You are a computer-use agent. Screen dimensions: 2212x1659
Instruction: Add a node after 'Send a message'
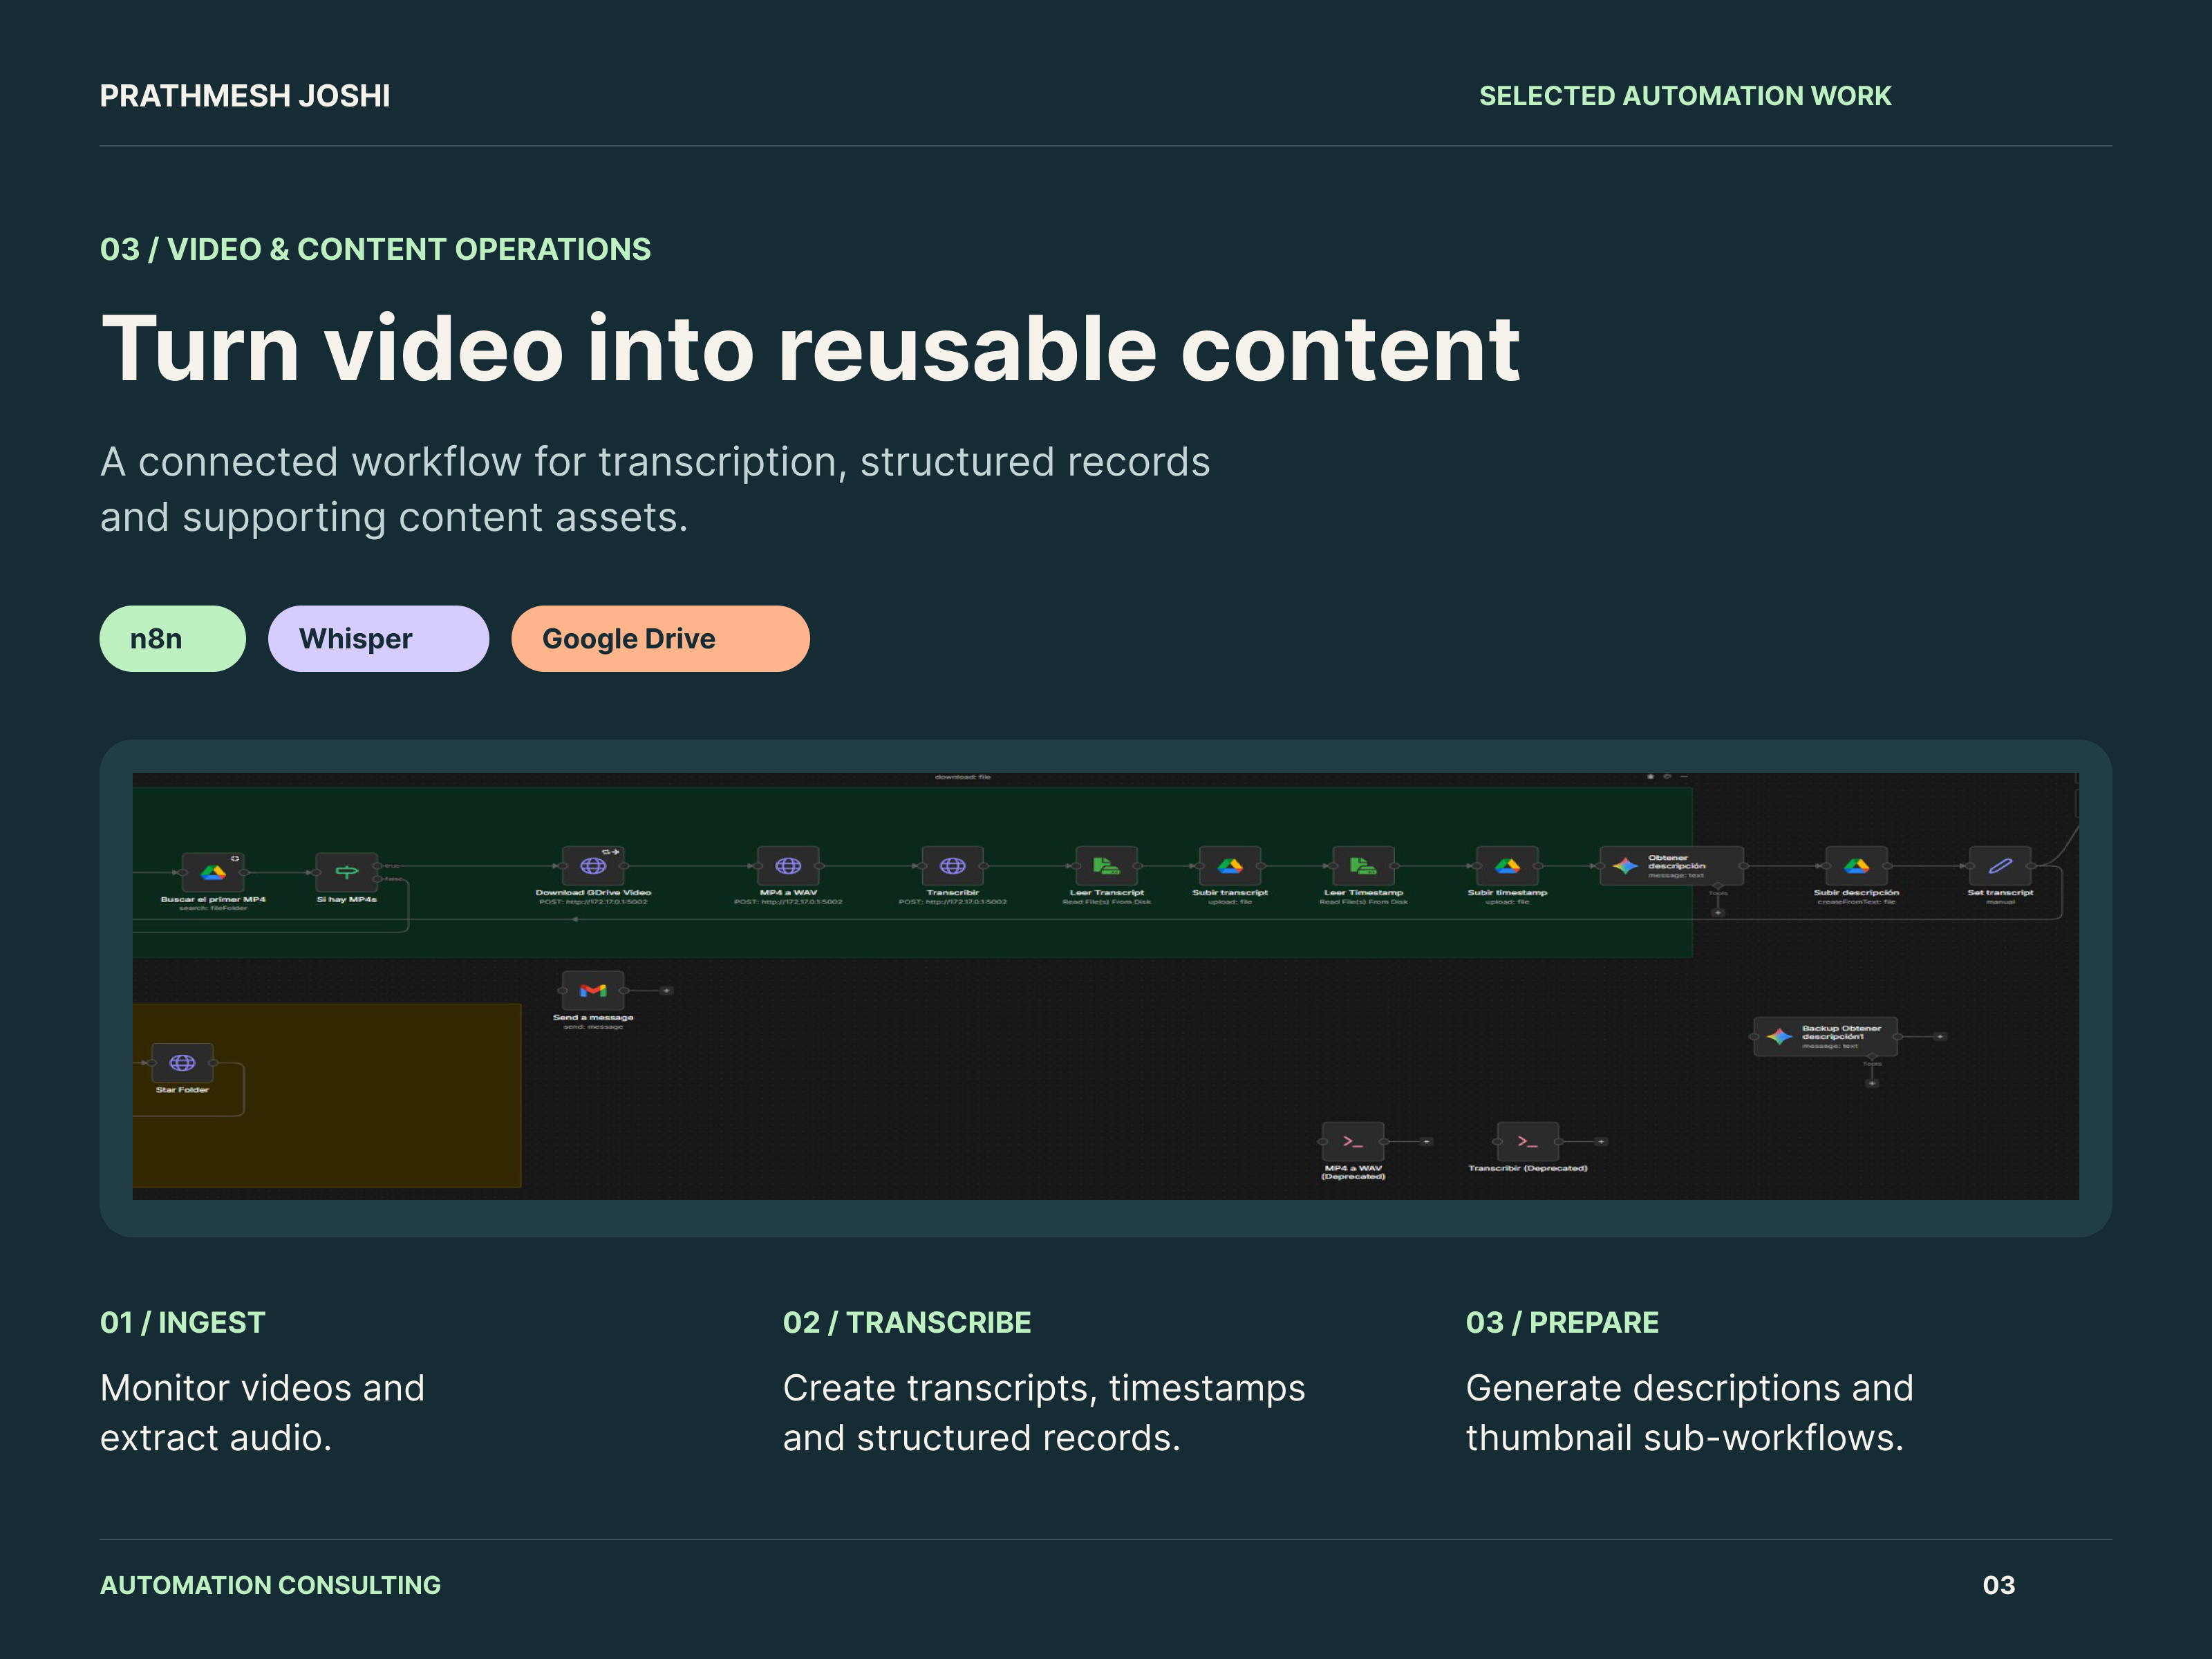click(x=666, y=990)
